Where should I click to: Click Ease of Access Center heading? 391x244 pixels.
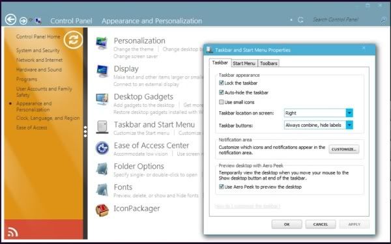point(151,145)
